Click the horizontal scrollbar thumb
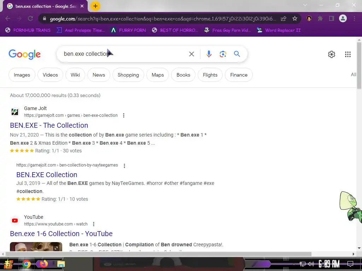 click(x=158, y=254)
